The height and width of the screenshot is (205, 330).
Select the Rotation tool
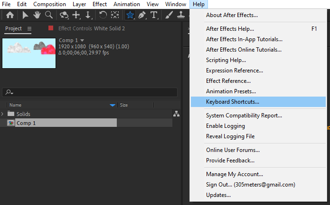[x=103, y=15]
